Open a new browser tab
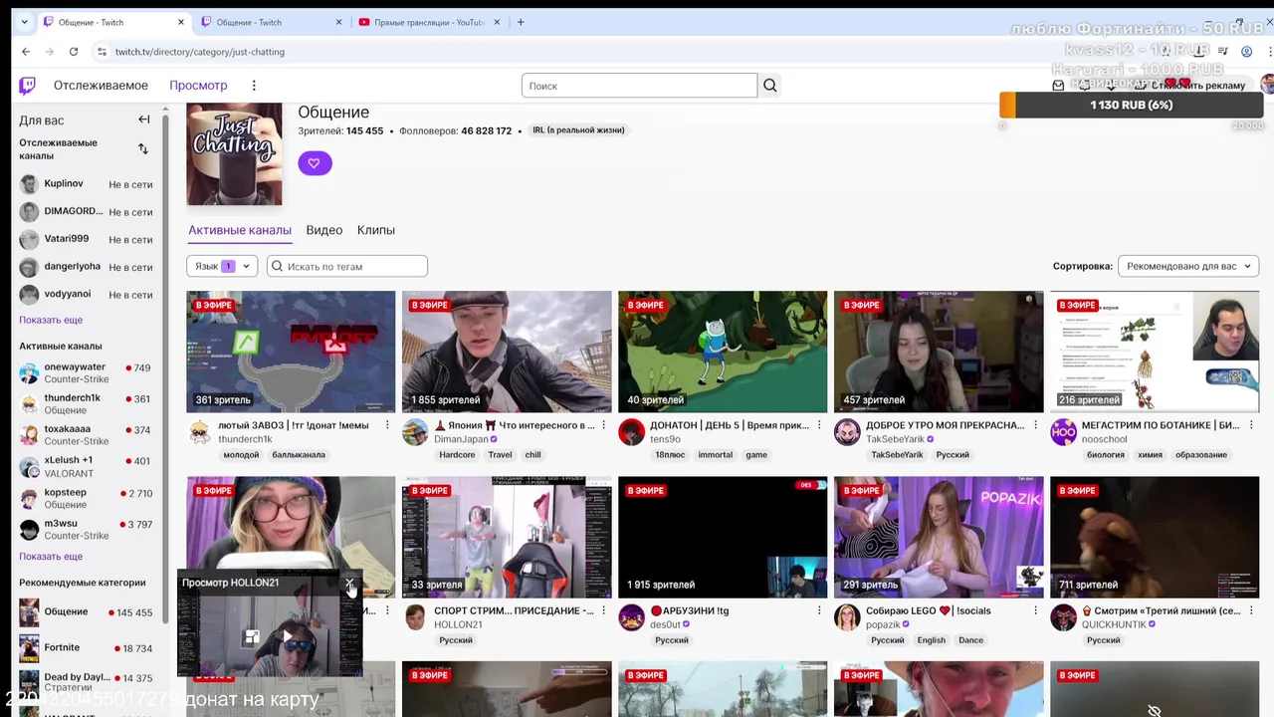 (521, 22)
